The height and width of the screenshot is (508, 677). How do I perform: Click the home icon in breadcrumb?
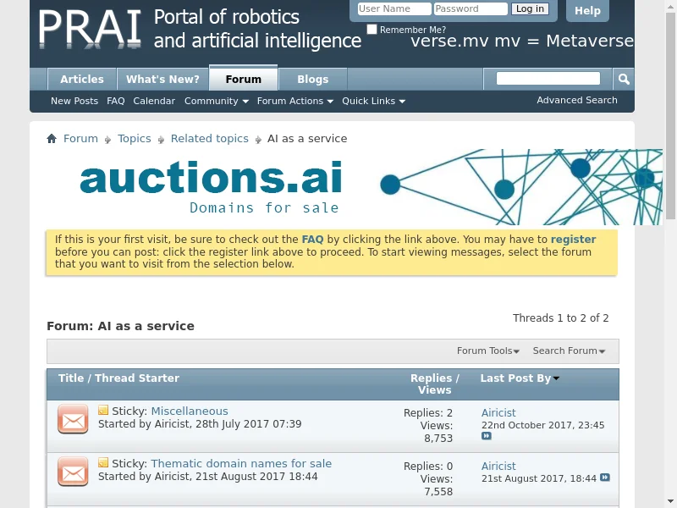point(52,139)
